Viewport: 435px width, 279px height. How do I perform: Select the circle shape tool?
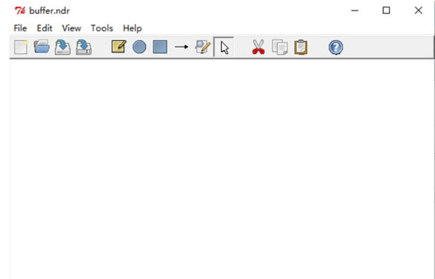(x=139, y=47)
